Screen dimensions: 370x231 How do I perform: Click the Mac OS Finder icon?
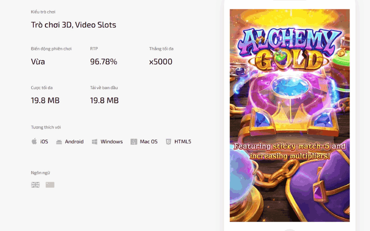point(134,142)
